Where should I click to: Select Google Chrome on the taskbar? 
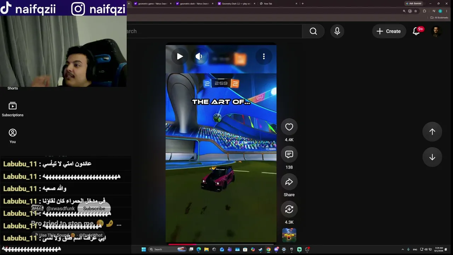pos(268,249)
